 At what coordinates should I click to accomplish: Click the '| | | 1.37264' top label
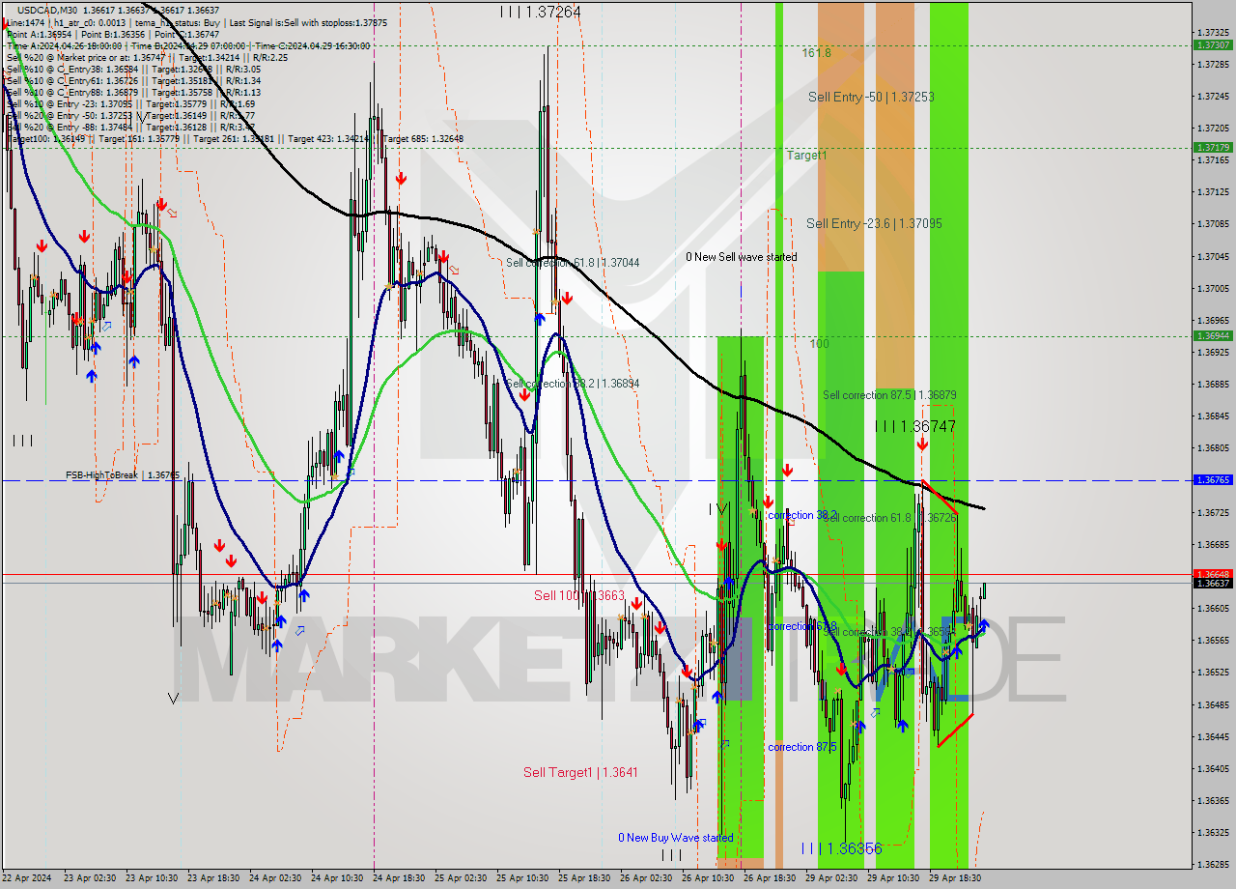pyautogui.click(x=541, y=12)
